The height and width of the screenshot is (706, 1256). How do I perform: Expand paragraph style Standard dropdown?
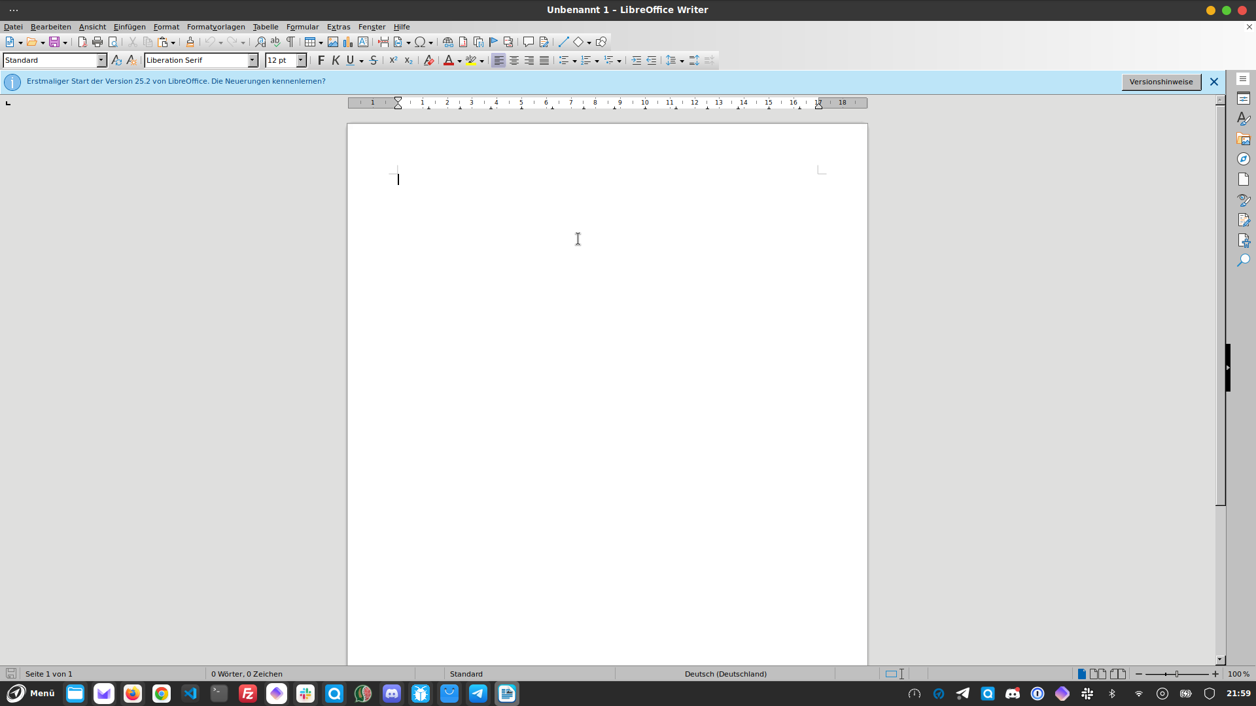[101, 60]
